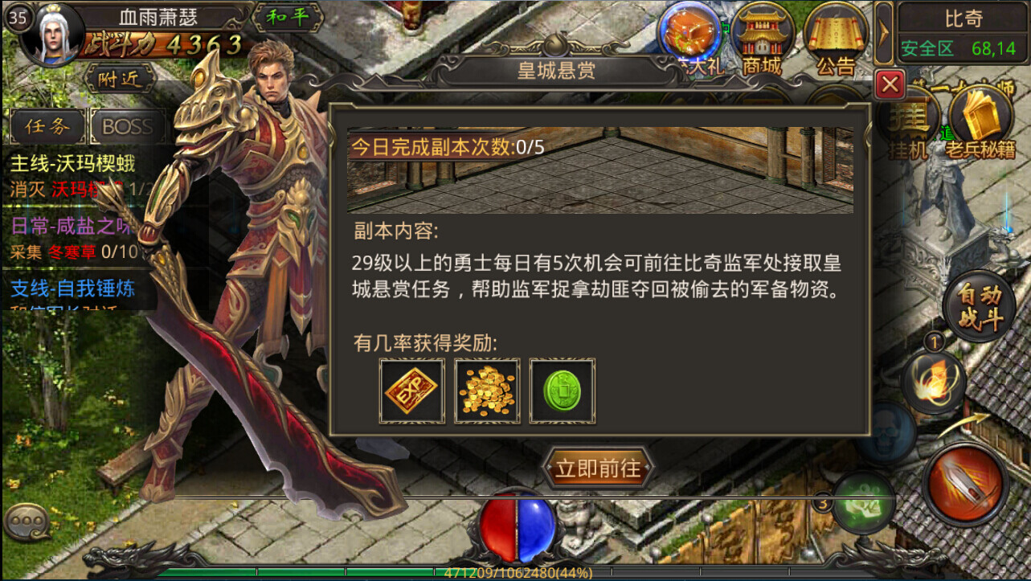Toggle the 和平 peace attack mode
This screenshot has height=581, width=1031.
point(288,18)
